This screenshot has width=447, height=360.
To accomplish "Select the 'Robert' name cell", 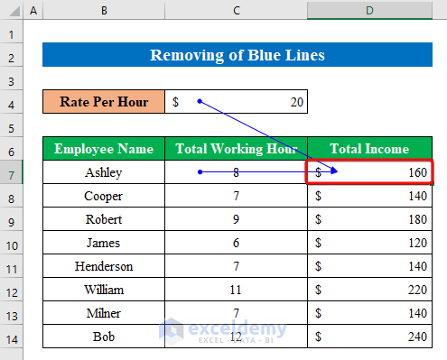I will 104,219.
